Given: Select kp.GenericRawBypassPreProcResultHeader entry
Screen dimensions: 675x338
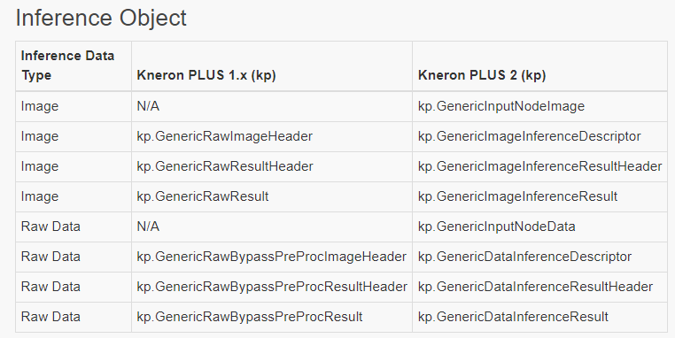Looking at the screenshot, I should pyautogui.click(x=272, y=287).
